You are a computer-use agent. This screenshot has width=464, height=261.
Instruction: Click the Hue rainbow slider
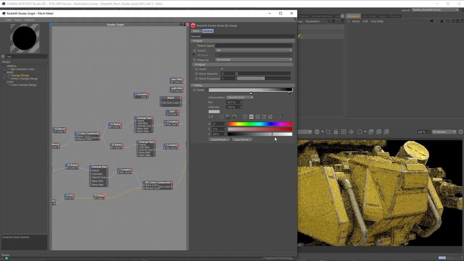coord(260,124)
